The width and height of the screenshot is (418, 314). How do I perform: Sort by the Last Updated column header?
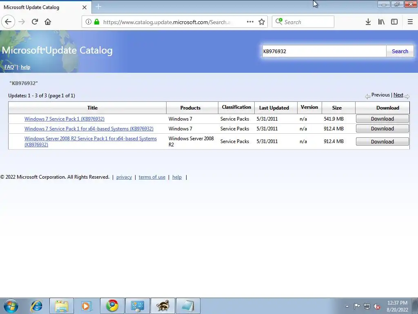point(274,108)
